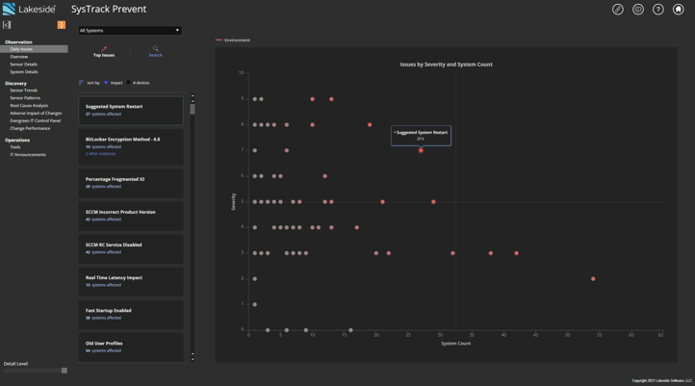Open System Details in the sidebar
Viewport: 695px width, 386px height.
(24, 72)
